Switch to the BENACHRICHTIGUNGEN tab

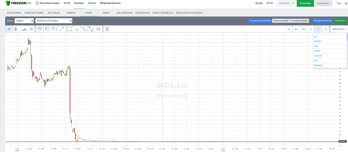click(189, 13)
